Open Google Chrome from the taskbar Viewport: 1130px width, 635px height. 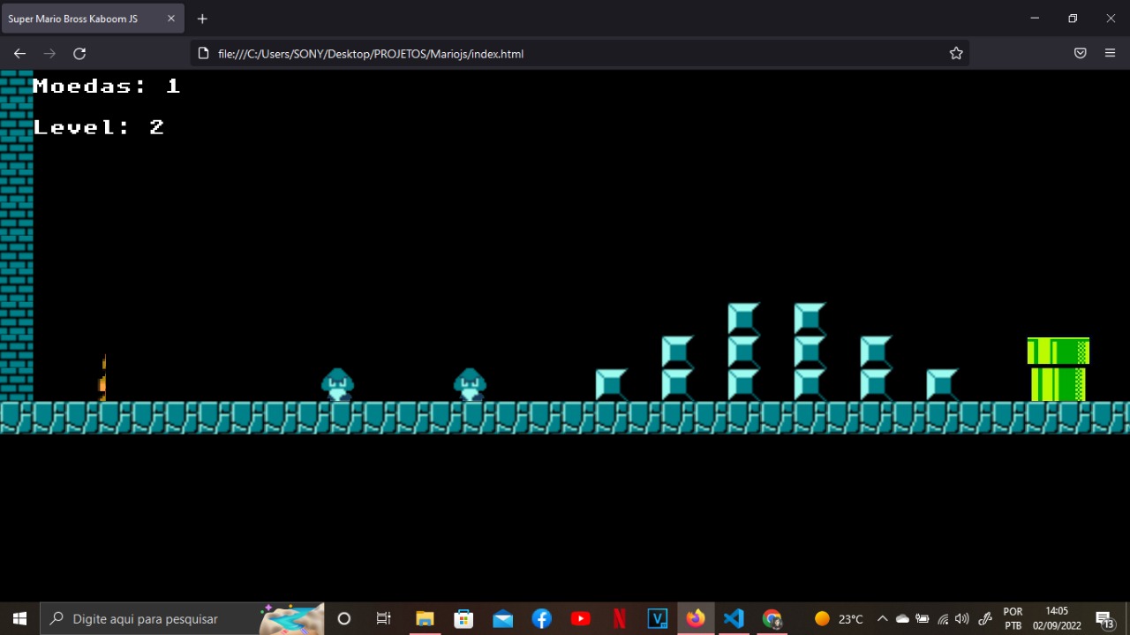coord(772,619)
